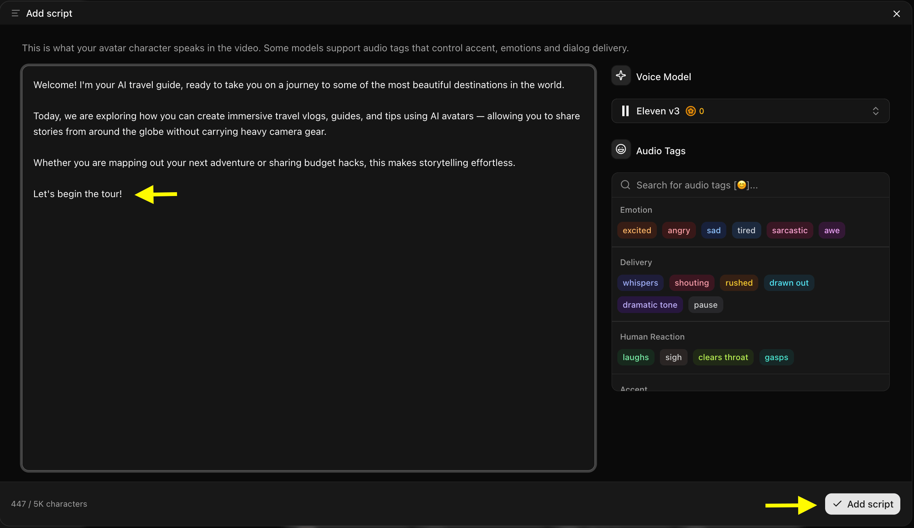Add the shouting delivery tag
914x528 pixels.
(x=691, y=283)
